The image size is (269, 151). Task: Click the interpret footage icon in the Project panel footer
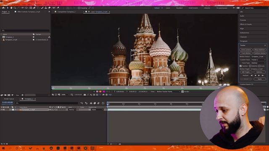click(x=2, y=95)
